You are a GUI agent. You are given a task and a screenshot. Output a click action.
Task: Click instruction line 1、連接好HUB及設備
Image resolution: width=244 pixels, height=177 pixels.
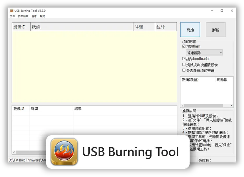click(200, 116)
